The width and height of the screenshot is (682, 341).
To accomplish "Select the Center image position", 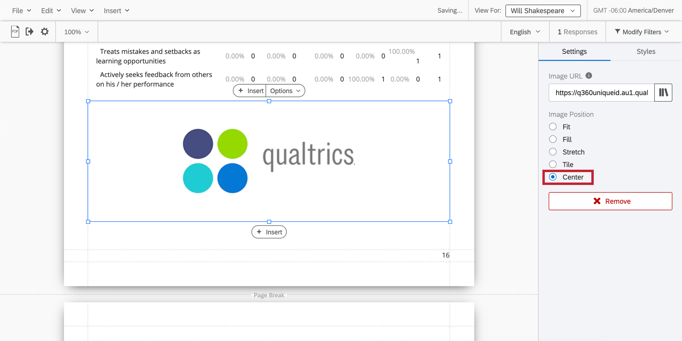I will point(553,177).
